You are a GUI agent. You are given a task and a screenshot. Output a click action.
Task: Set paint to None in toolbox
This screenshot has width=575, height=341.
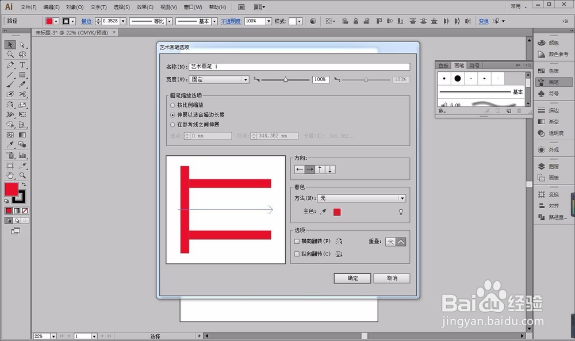click(25, 211)
